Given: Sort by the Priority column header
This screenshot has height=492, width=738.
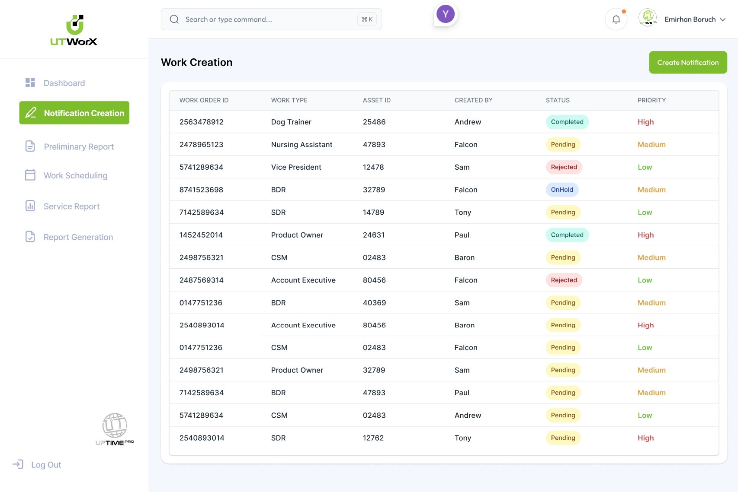Looking at the screenshot, I should click(x=651, y=100).
